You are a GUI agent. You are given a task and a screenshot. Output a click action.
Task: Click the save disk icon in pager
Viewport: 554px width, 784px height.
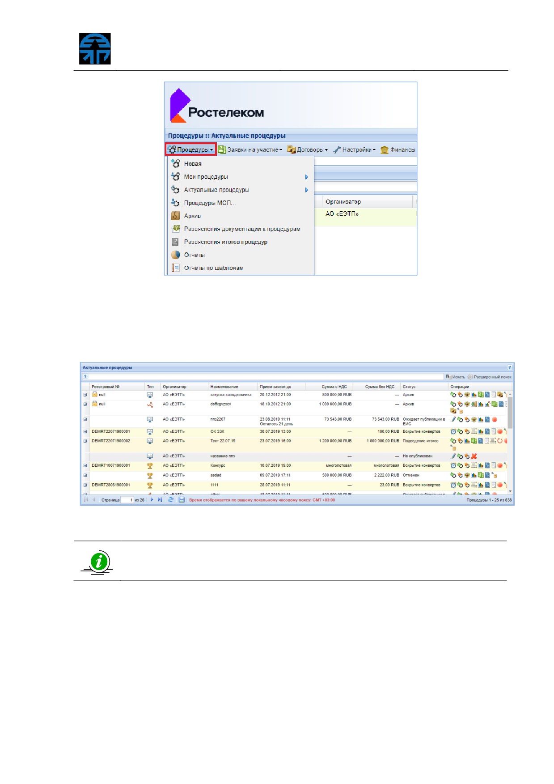182,500
